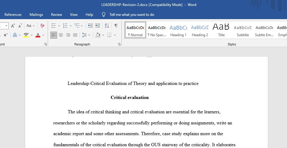Apply the No Spacing style
Viewport: 287px width, 148px height.
coord(157,30)
